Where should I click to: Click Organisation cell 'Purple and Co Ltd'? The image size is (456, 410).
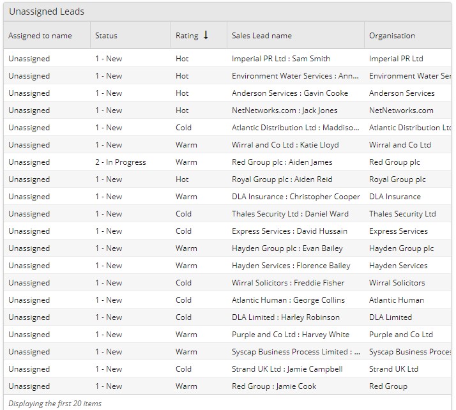(x=401, y=335)
